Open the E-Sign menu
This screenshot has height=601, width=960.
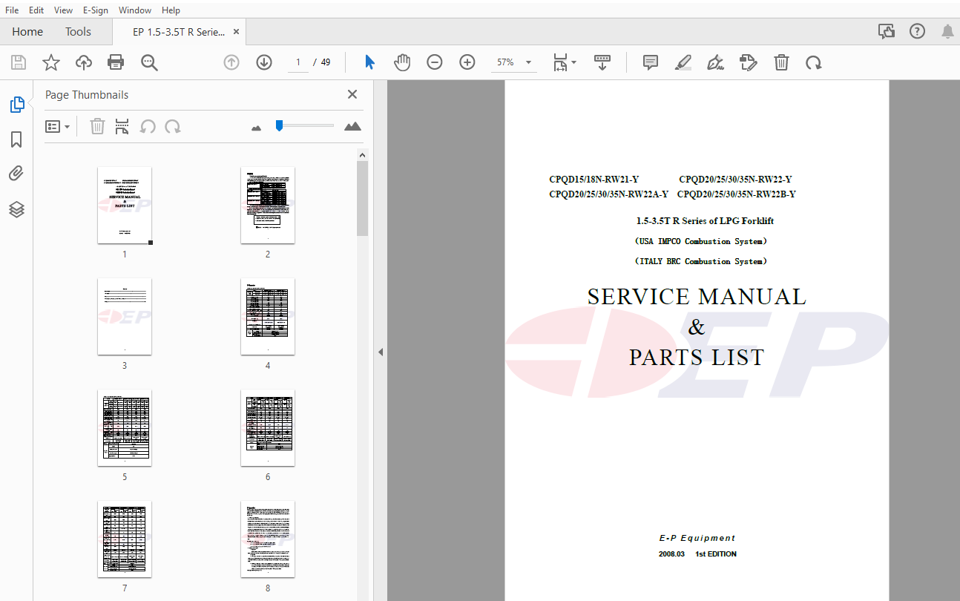tap(96, 10)
